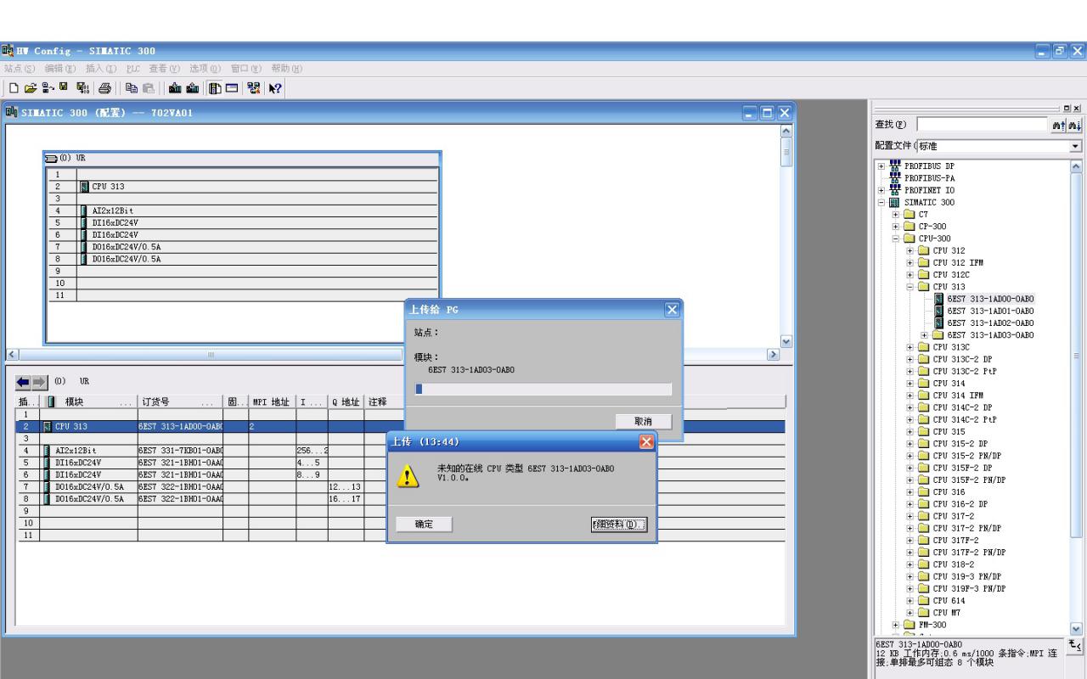Click the forward arrow above module table
Image resolution: width=1087 pixels, height=679 pixels.
coord(39,382)
